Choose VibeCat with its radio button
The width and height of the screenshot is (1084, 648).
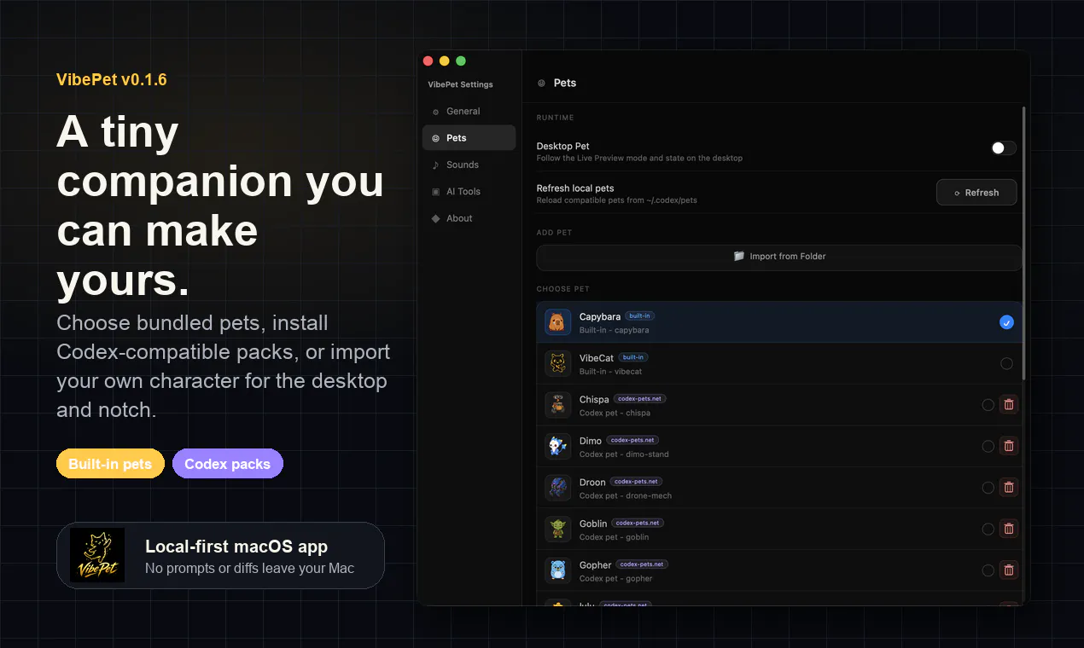[1006, 364]
